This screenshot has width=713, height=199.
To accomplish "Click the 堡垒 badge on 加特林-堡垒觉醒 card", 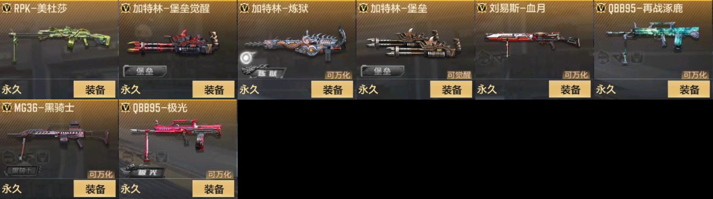I will 145,71.
